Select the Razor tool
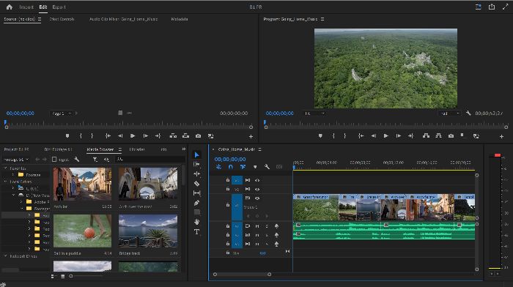Image resolution: width=513 pixels, height=287 pixels. 196,183
